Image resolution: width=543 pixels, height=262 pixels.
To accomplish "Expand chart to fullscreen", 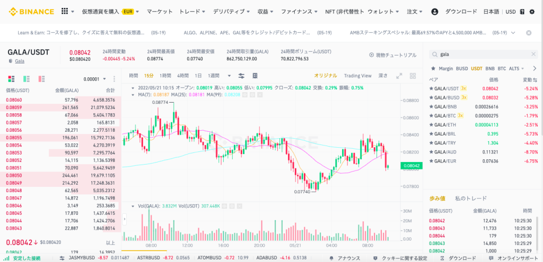I will 399,76.
